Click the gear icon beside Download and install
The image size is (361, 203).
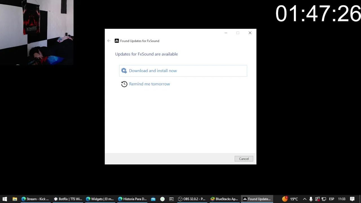click(x=124, y=71)
